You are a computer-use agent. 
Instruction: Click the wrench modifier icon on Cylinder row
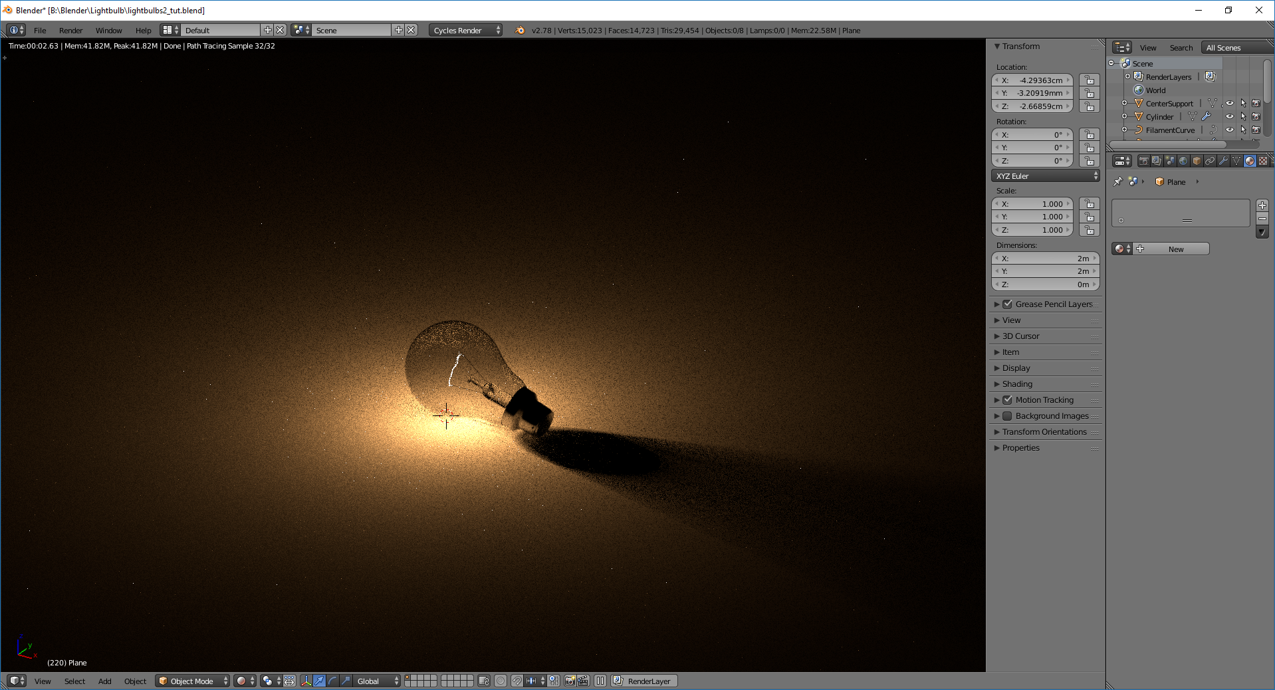coord(1207,116)
